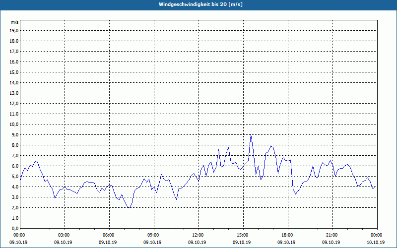Click the 'm/s' unit label on the axis
This screenshot has width=397, height=248.
15,22
